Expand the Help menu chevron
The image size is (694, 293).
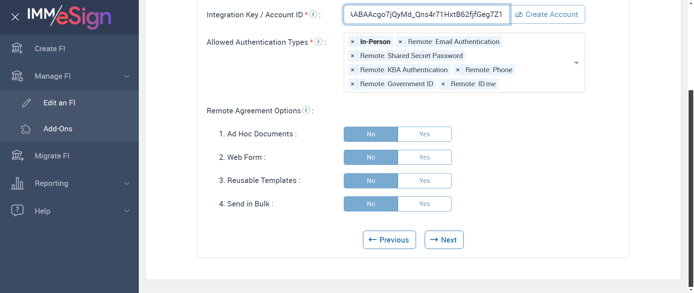[127, 211]
